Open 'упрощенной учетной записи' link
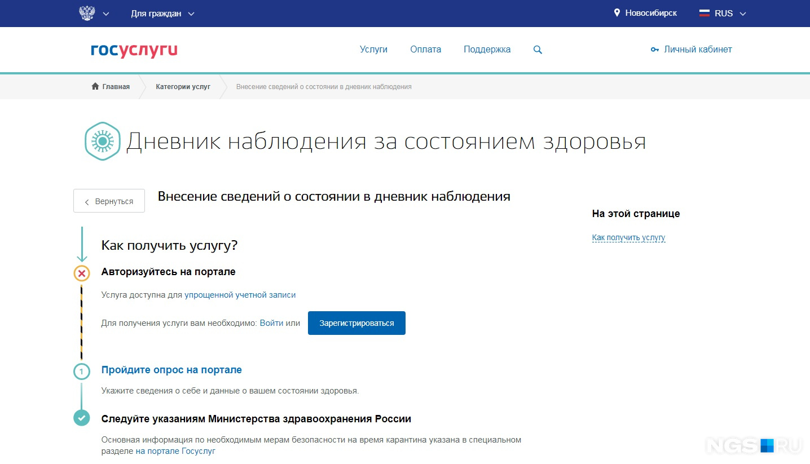The width and height of the screenshot is (810, 464). coord(240,295)
